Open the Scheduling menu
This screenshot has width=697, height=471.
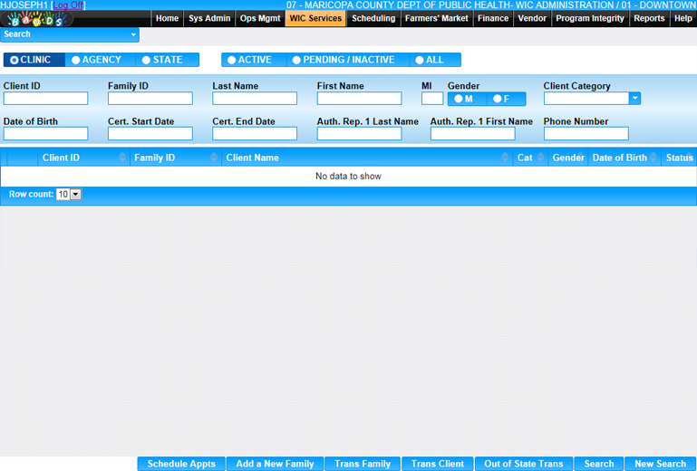[x=373, y=18]
